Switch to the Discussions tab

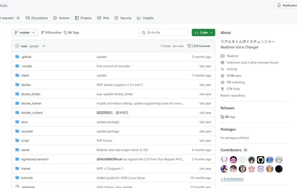click(x=37, y=18)
